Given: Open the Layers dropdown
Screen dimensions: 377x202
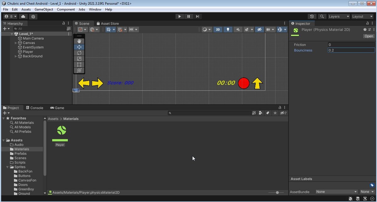Looking at the screenshot, I should [339, 17].
